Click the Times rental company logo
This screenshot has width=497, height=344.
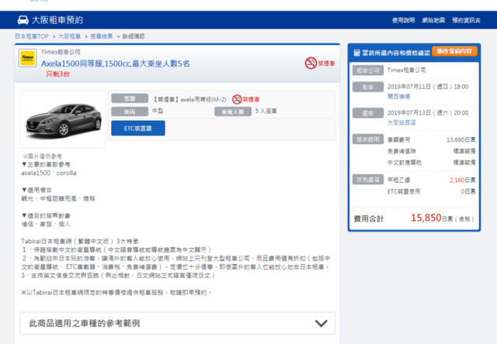click(28, 58)
